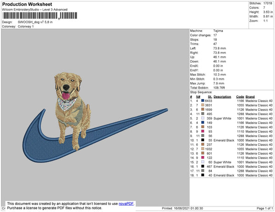Image resolution: width=275 pixels, height=212 pixels.
Task: Click the Height value '3.63 in'
Action: click(268, 12)
